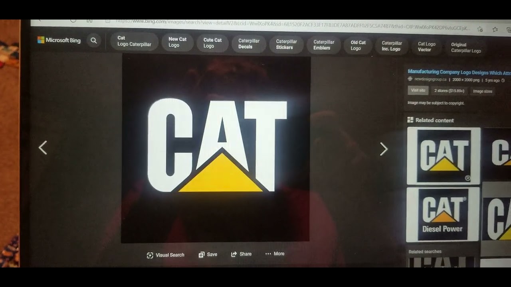The image size is (511, 287).
Task: Share the CAT logo image
Action: point(241,254)
